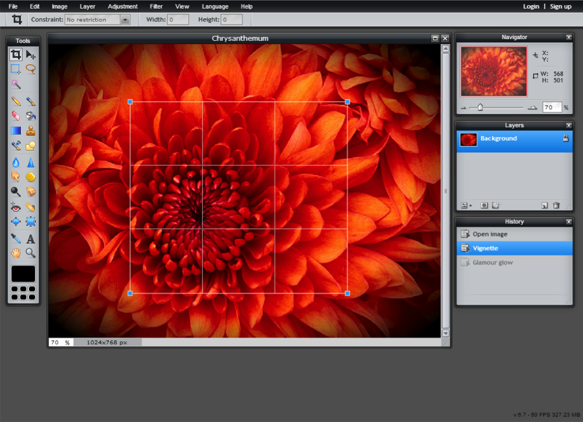Open the Filter menu
The width and height of the screenshot is (583, 422).
(x=156, y=6)
